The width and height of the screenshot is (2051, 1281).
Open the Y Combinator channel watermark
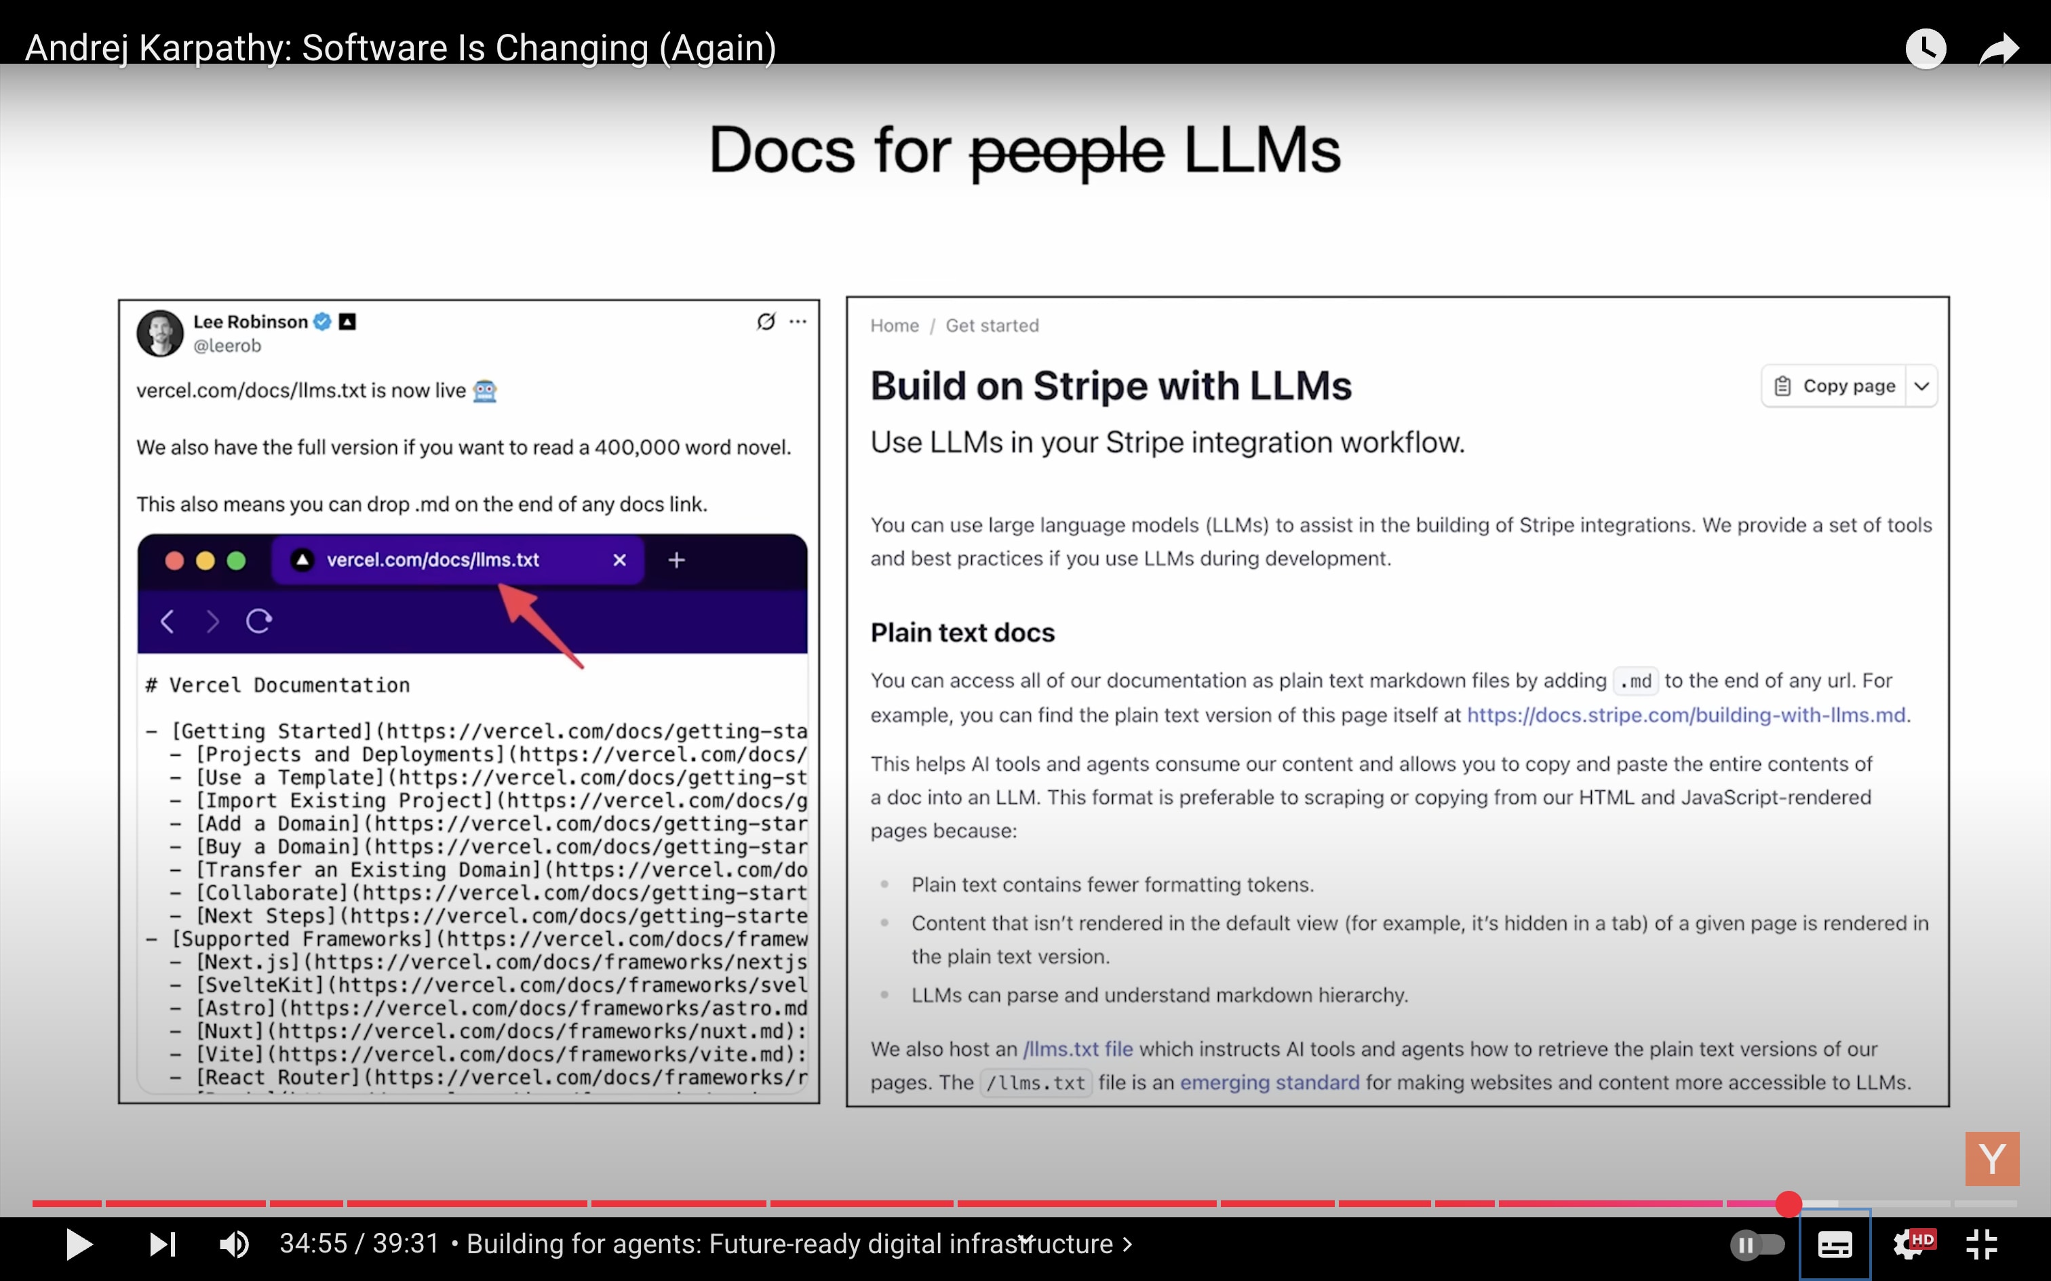1992,1158
